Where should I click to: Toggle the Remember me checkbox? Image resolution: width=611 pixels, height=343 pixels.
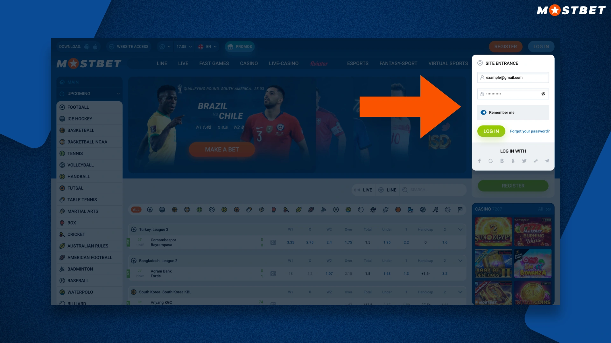484,112
